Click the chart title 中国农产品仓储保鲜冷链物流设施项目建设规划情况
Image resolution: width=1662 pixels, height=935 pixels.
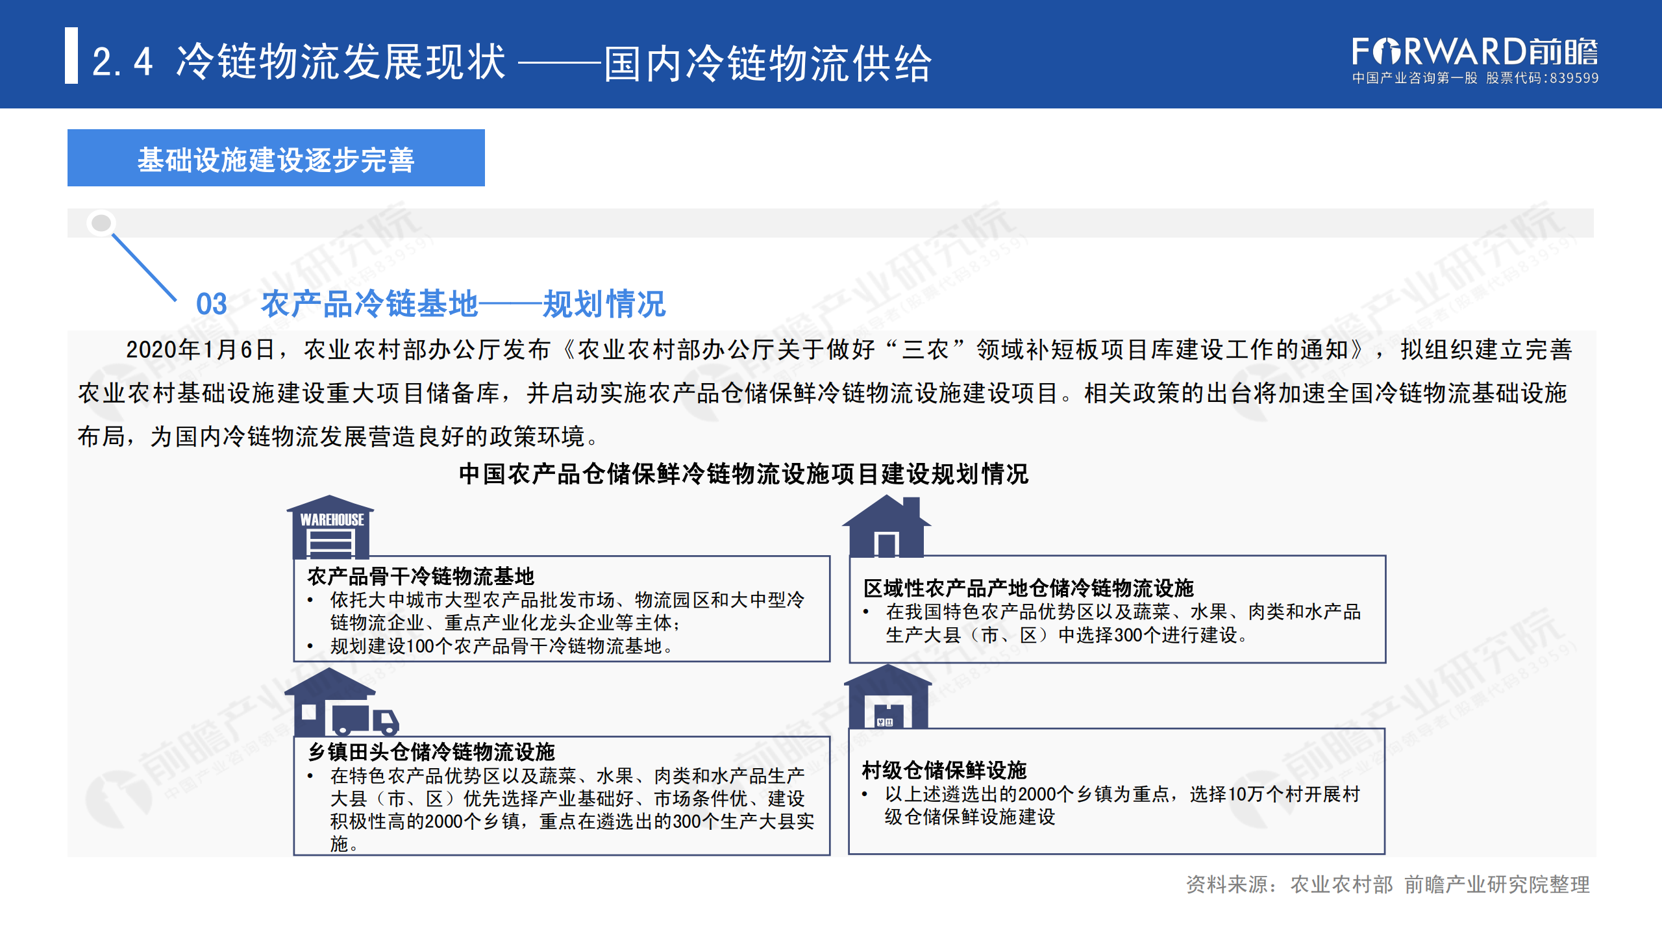744,474
